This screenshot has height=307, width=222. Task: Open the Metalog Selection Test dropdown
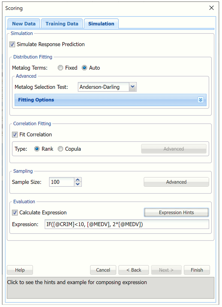pyautogui.click(x=132, y=87)
